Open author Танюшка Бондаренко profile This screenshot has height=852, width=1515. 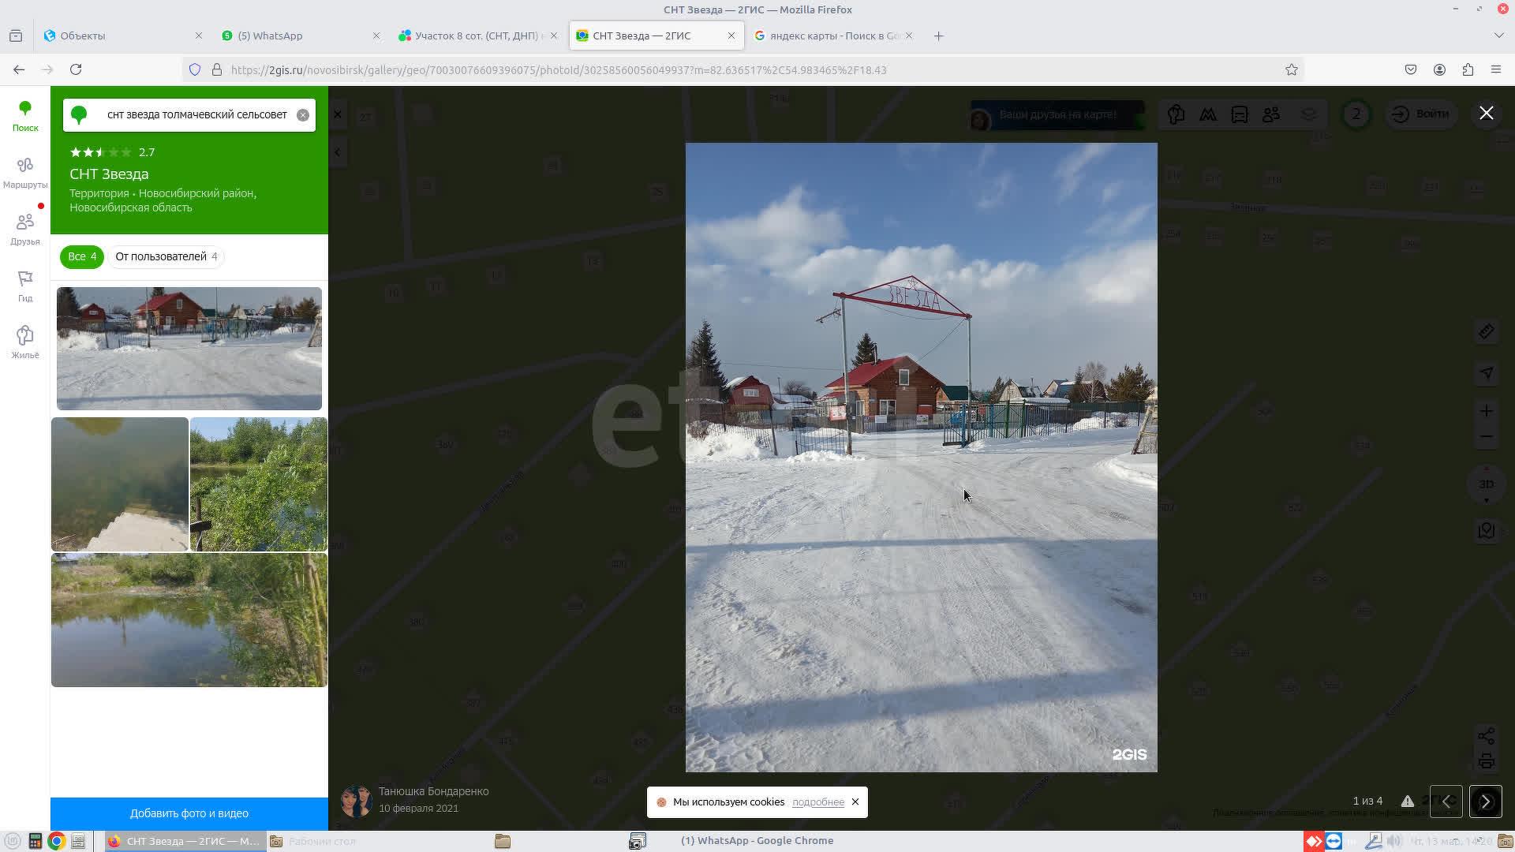(433, 791)
